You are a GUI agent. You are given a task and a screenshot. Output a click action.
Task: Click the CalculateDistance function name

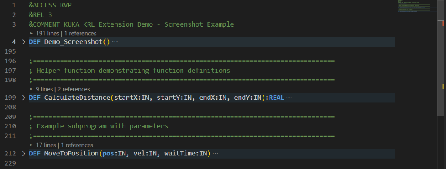tap(77, 98)
